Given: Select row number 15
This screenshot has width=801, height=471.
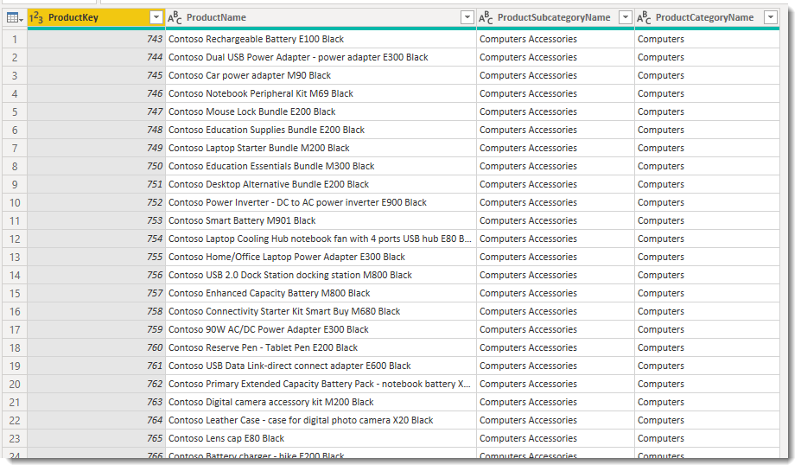Looking at the screenshot, I should [15, 294].
